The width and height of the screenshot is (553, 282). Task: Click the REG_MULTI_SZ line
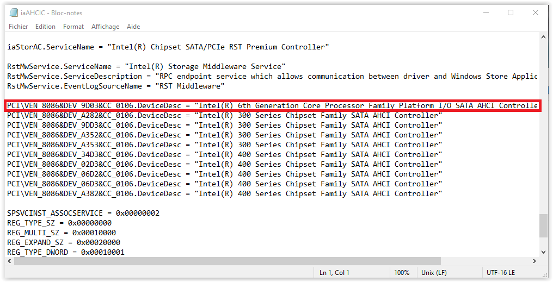pos(62,233)
